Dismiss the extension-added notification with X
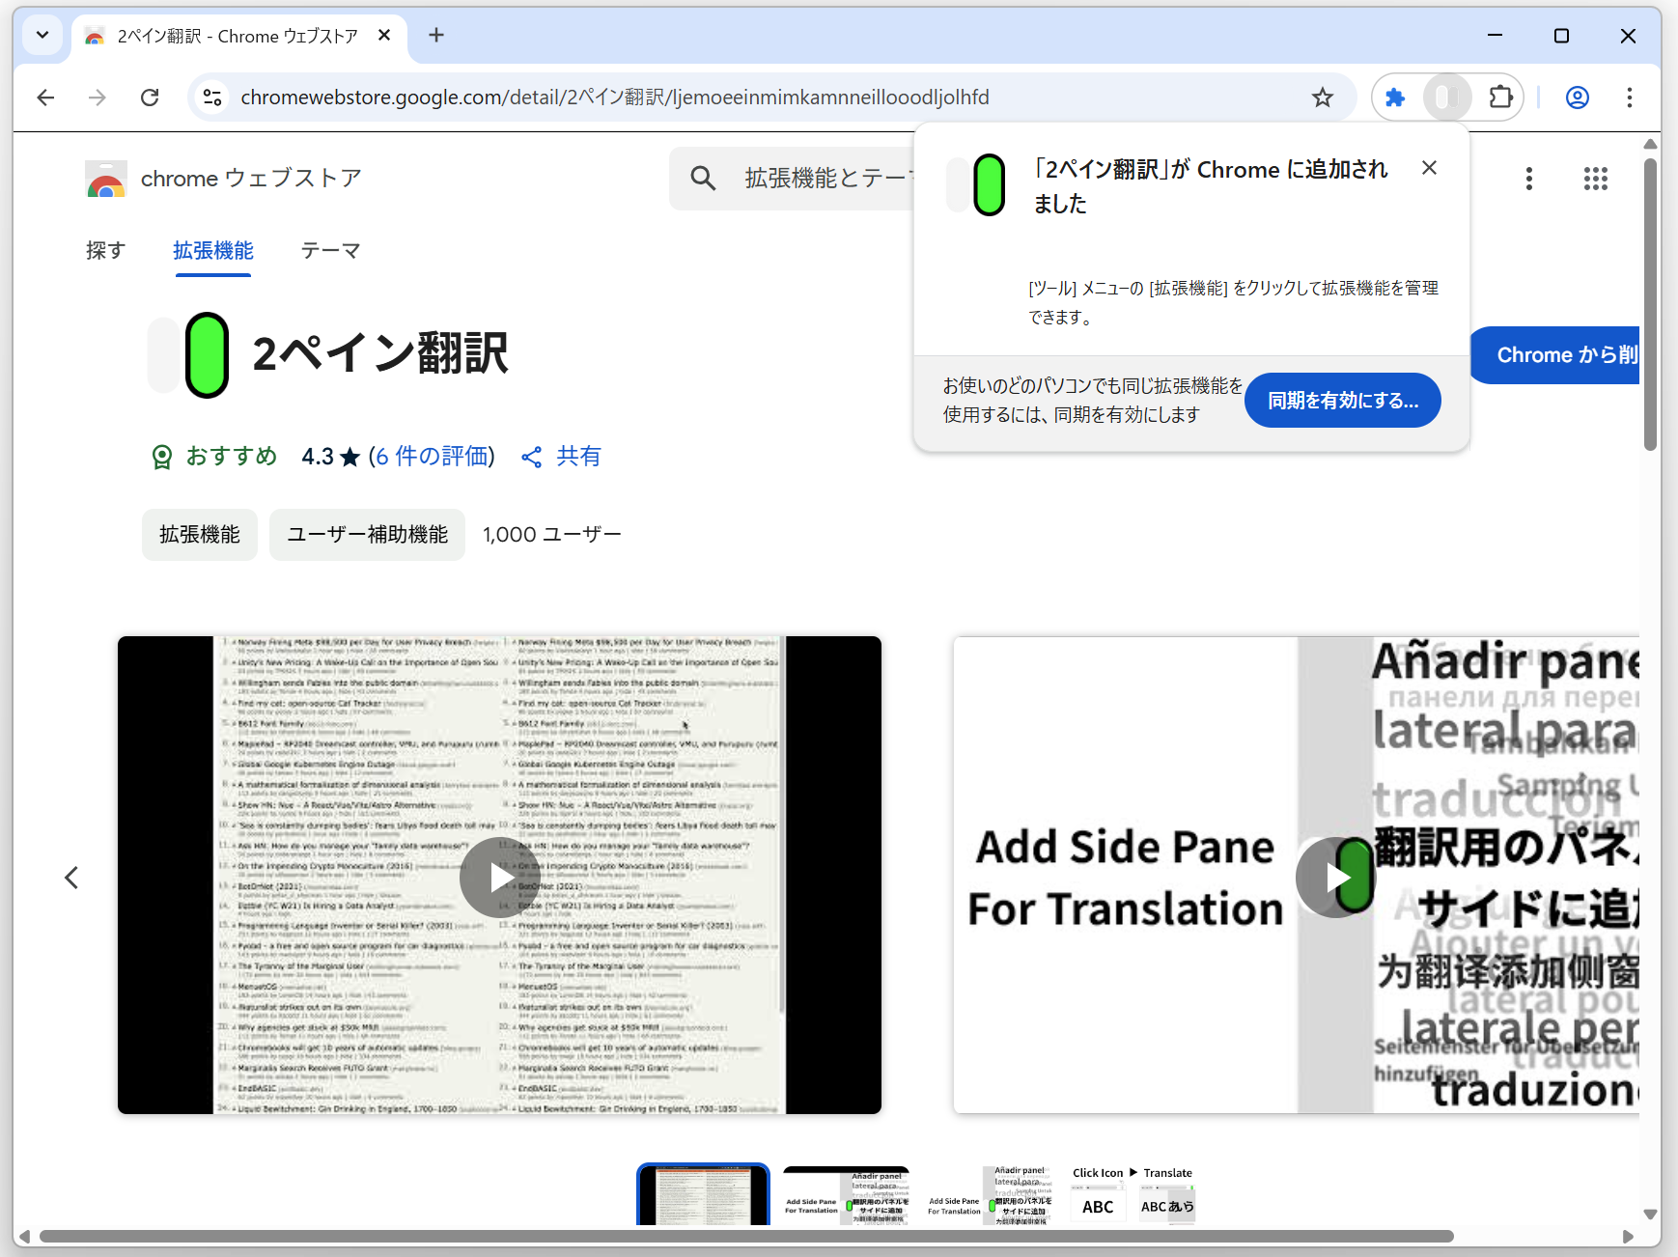The image size is (1678, 1257). click(1429, 167)
